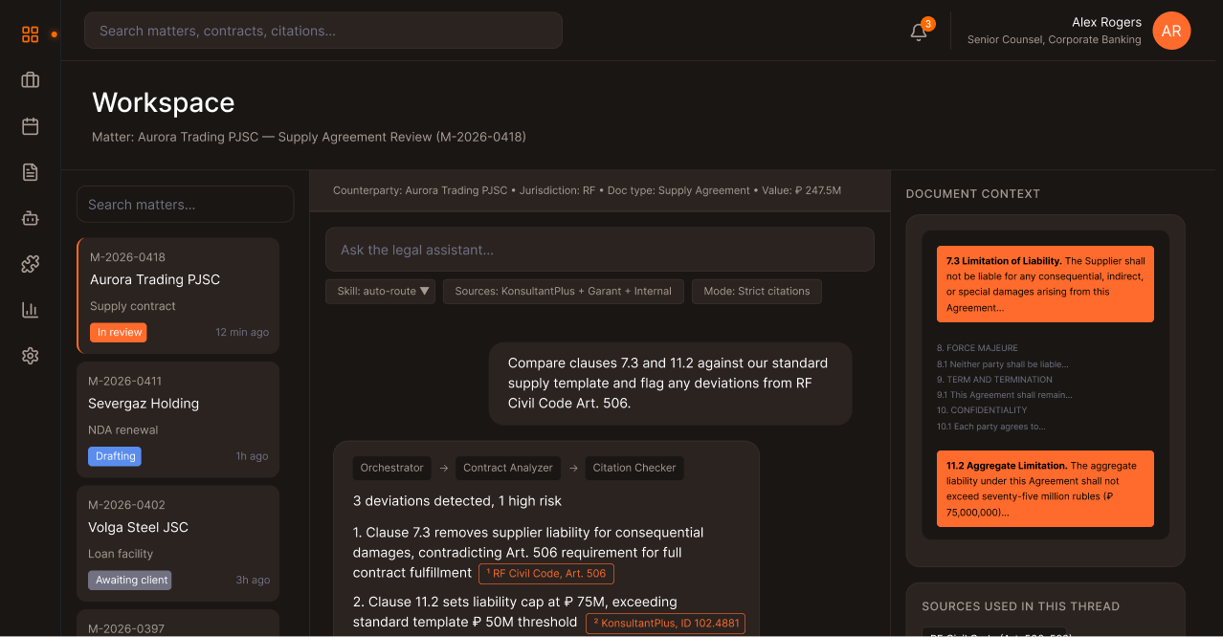This screenshot has height=637, width=1223.
Task: Click 3 deviations detected, 1 high risk text
Action: [x=457, y=501]
